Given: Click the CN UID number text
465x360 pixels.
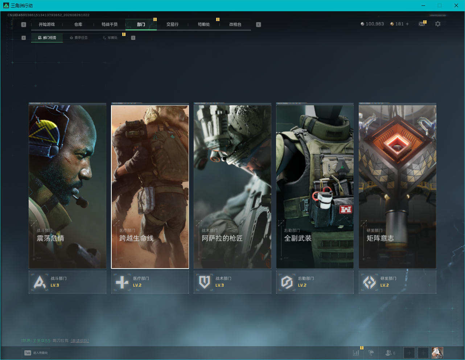Looking at the screenshot, I should [49, 15].
